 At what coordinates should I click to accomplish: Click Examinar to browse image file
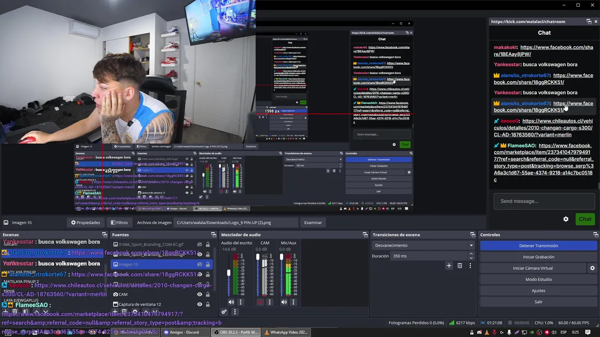click(x=313, y=223)
